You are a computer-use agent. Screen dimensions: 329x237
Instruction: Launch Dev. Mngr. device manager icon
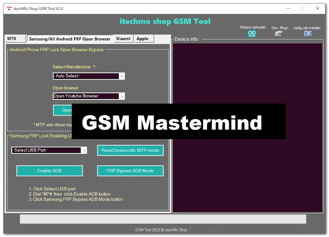279,34
